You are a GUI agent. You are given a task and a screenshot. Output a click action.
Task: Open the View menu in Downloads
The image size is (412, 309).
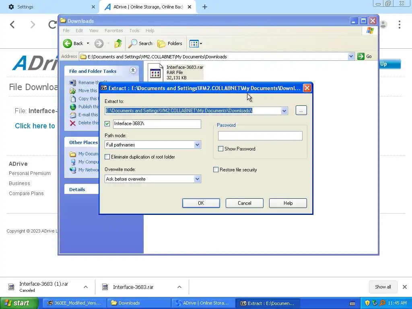pos(94,31)
